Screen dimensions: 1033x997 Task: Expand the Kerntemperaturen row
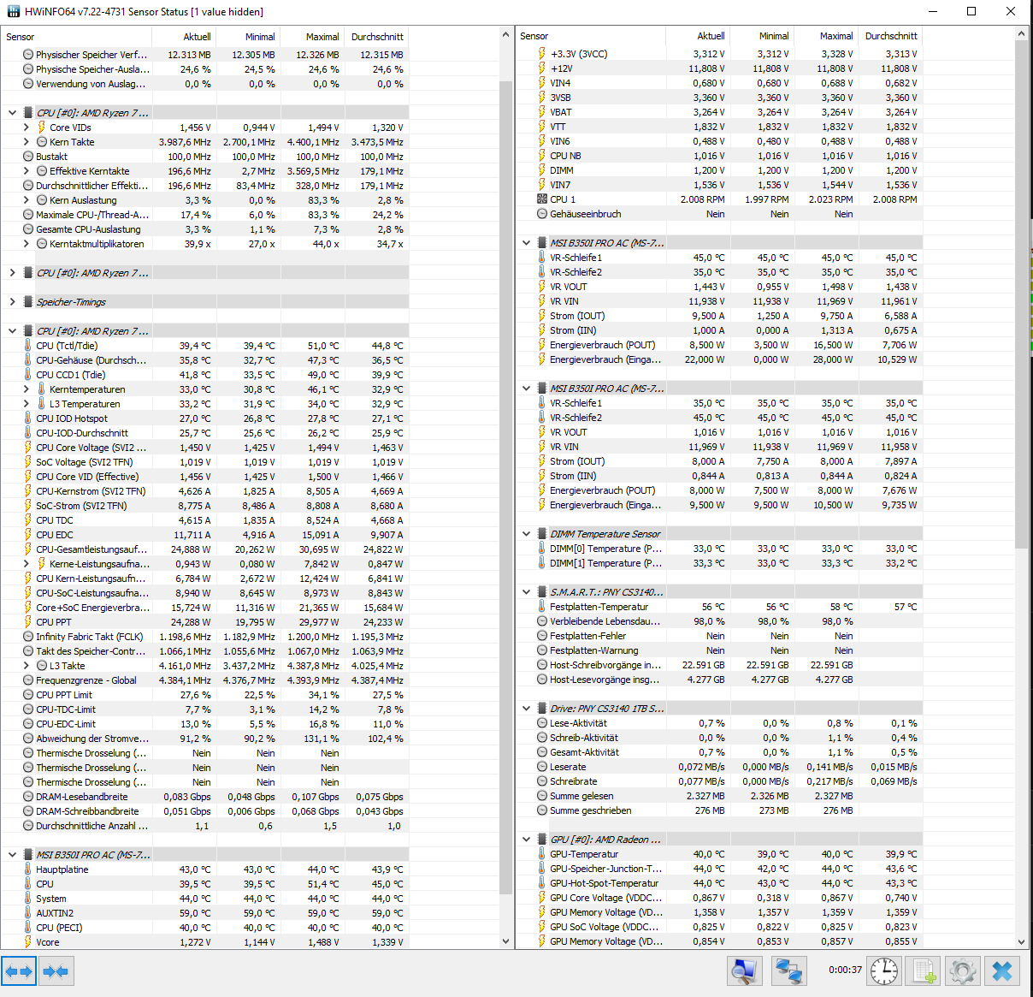click(26, 389)
